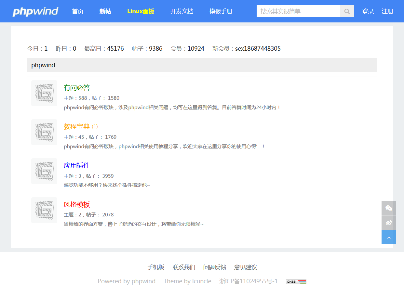Click the 今日：1 statistic

pyautogui.click(x=37, y=49)
